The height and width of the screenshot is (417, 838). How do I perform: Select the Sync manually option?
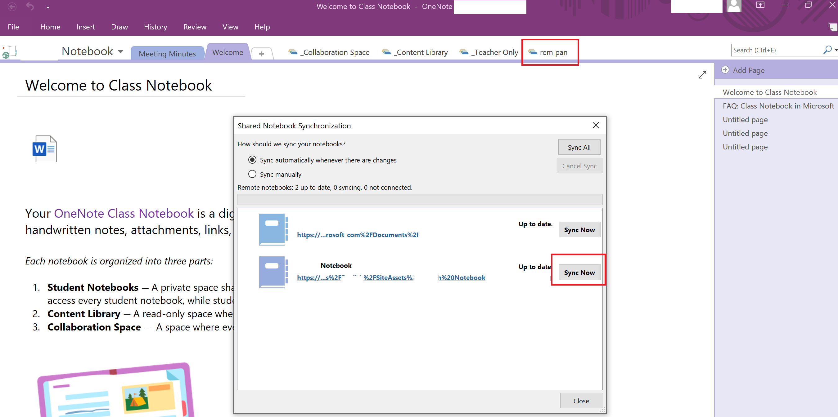(252, 174)
